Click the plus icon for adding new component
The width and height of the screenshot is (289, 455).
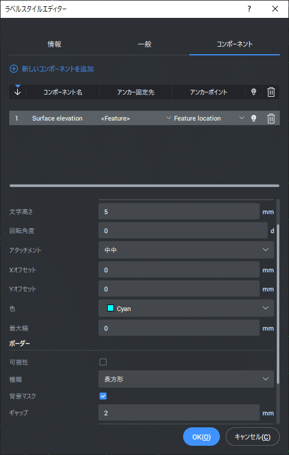[14, 69]
